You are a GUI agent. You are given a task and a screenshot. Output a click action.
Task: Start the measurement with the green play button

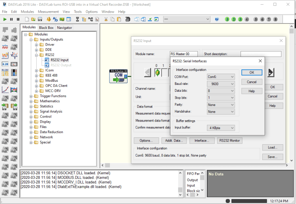tap(5, 19)
